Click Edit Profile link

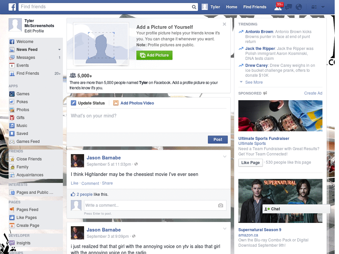point(34,31)
